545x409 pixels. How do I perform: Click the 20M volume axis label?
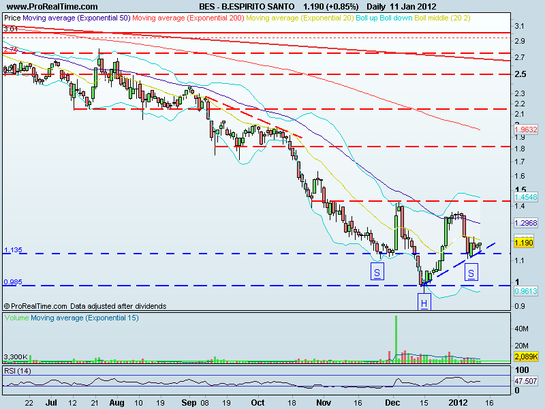[x=522, y=346]
